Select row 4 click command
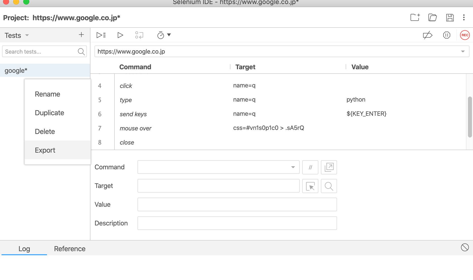The width and height of the screenshot is (473, 280). tap(278, 86)
